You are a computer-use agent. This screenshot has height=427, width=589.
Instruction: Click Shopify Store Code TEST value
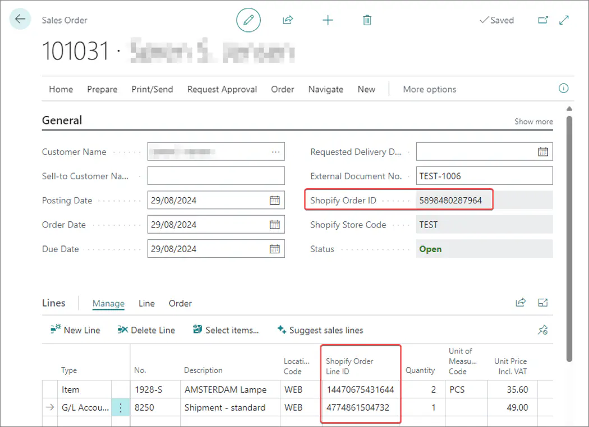tap(484, 224)
